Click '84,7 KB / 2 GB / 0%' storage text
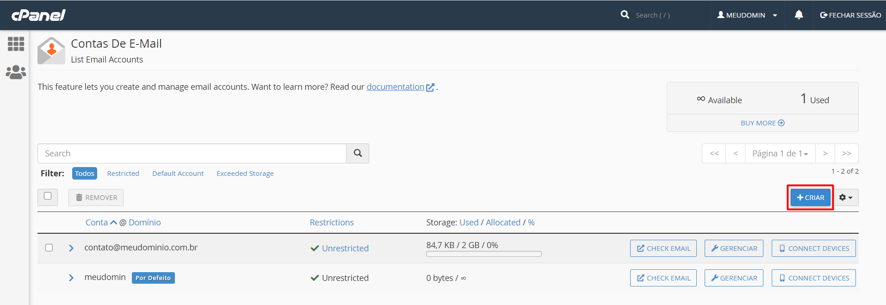 (x=462, y=245)
